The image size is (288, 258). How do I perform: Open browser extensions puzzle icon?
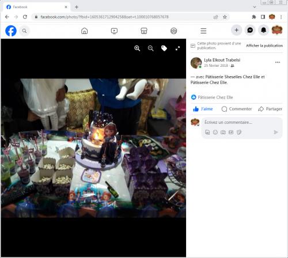coord(254,17)
